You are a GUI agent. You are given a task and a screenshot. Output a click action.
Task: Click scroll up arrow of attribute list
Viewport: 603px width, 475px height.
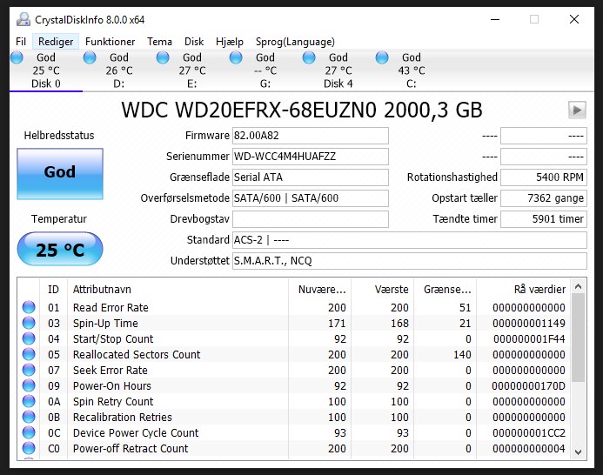tap(578, 286)
